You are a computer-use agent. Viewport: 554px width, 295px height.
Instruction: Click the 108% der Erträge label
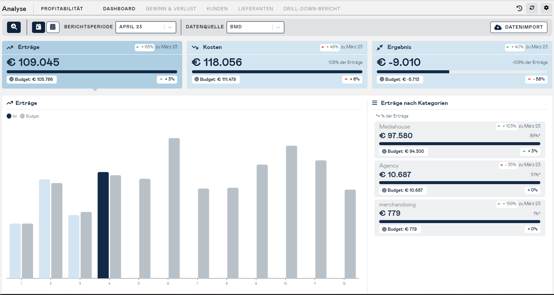345,63
